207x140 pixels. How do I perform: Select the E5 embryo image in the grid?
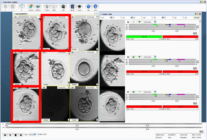point(56,69)
